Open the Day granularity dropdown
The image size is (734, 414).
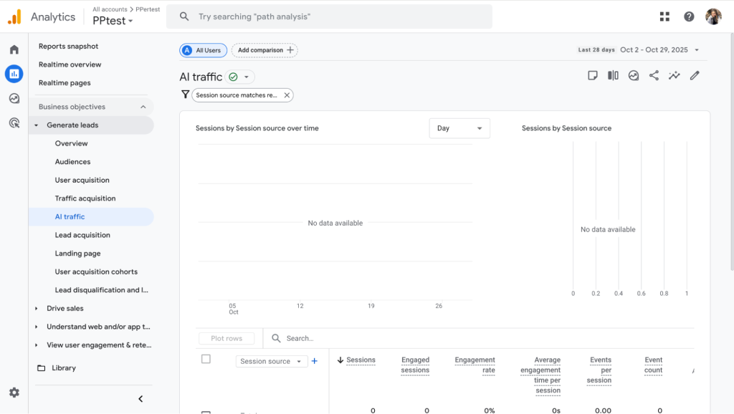click(459, 128)
